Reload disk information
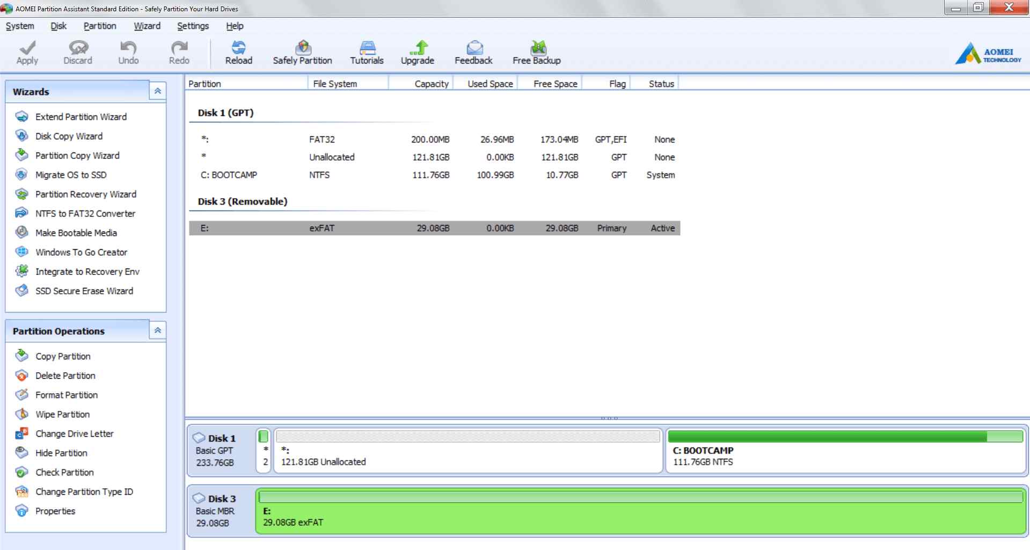 [239, 53]
